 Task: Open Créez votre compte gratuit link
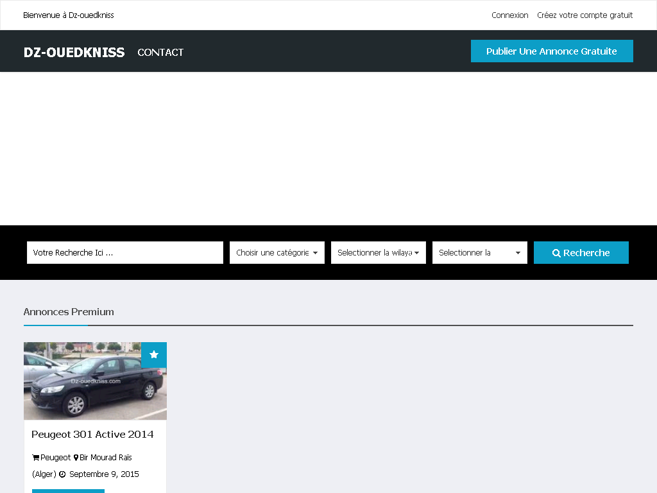[x=584, y=15]
